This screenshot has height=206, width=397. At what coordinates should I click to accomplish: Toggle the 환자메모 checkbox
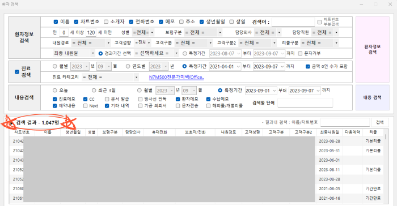(x=178, y=99)
